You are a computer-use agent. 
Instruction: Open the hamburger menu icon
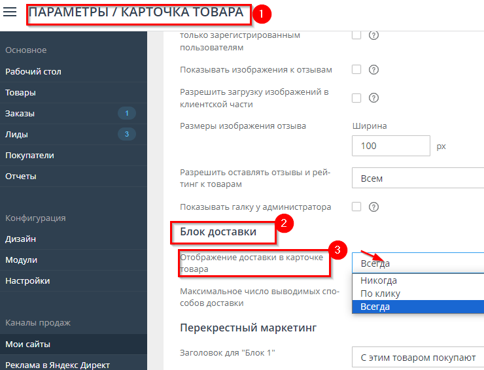tap(10, 12)
